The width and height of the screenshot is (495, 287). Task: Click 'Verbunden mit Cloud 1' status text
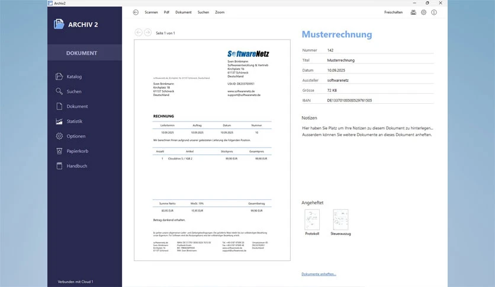coord(75,282)
